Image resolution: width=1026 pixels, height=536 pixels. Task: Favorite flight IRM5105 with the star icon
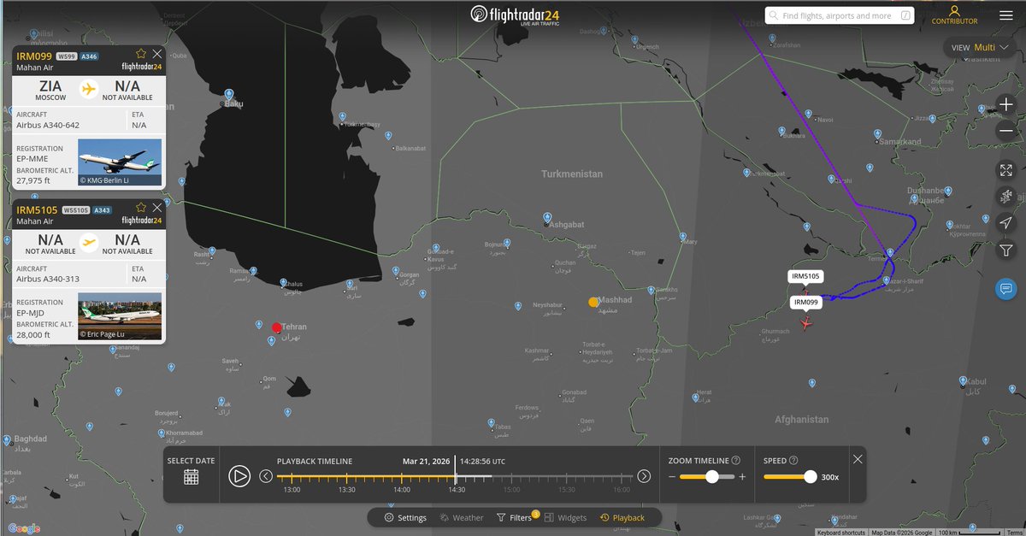(x=142, y=208)
